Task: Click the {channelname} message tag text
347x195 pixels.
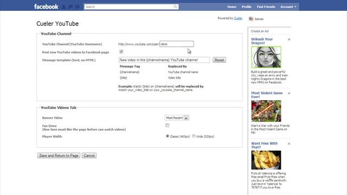Action: pos(130,72)
